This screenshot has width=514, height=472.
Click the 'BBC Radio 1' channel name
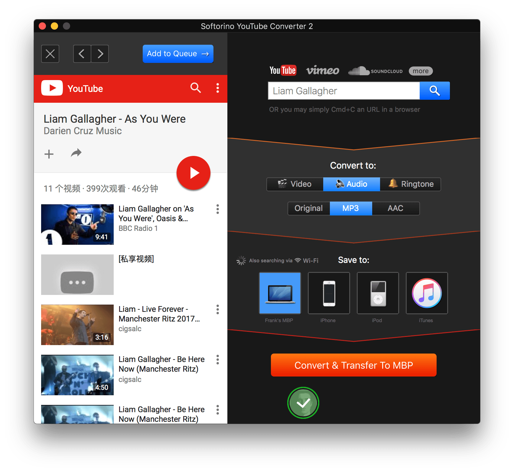tap(138, 228)
